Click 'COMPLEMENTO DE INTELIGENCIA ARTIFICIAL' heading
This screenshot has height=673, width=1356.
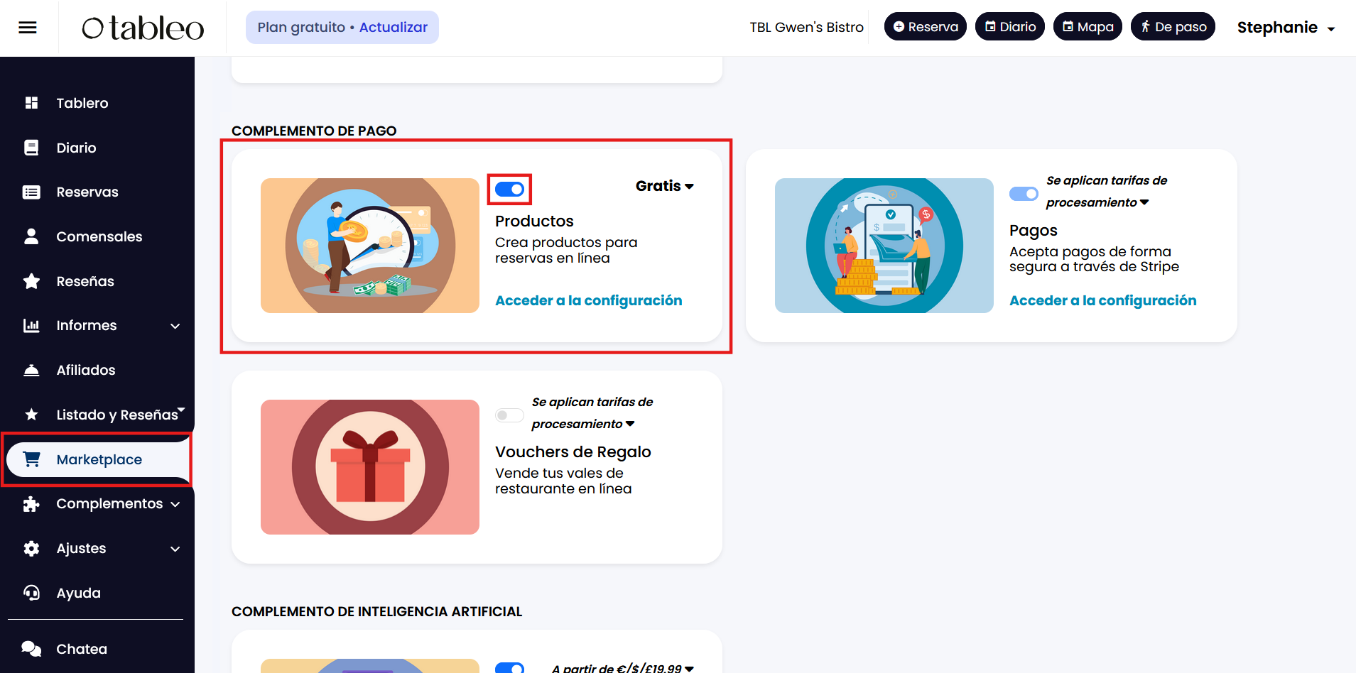(x=377, y=611)
